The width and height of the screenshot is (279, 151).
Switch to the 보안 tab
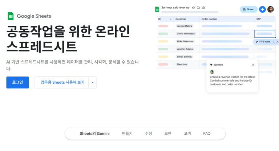click(x=168, y=134)
